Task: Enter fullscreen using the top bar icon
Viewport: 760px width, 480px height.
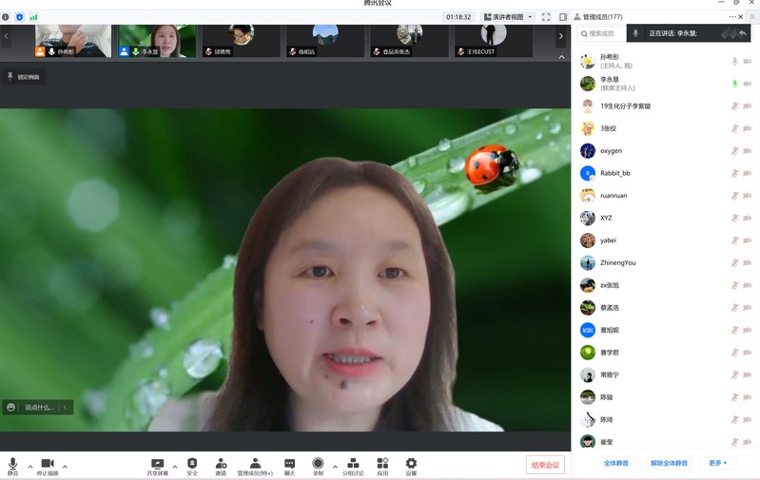Action: click(546, 17)
